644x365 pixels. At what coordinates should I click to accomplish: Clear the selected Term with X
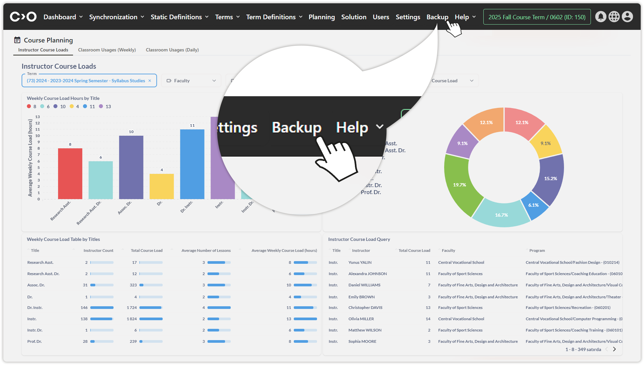150,81
